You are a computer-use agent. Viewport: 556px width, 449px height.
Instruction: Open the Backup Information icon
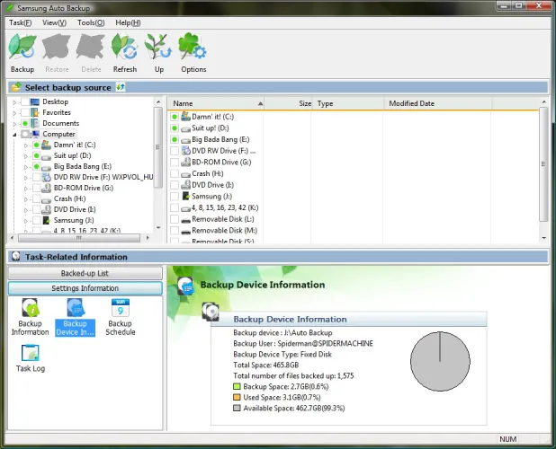[30, 308]
